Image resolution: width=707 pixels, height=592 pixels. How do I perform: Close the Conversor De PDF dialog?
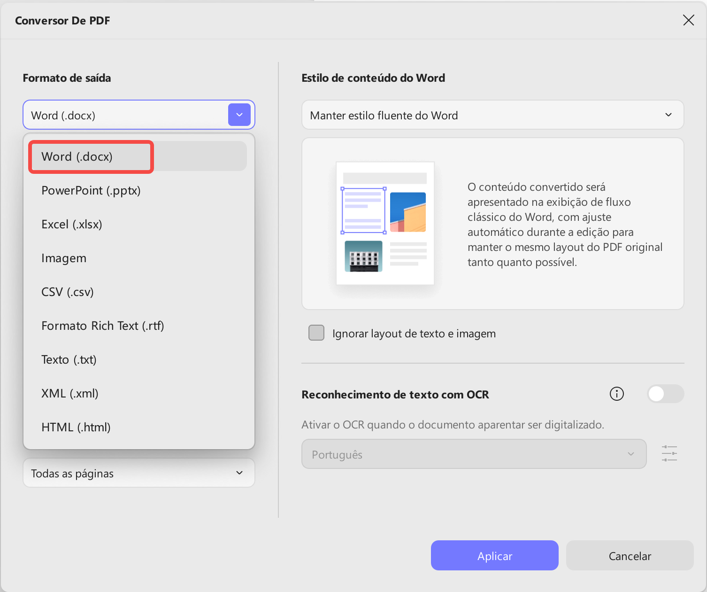[688, 20]
